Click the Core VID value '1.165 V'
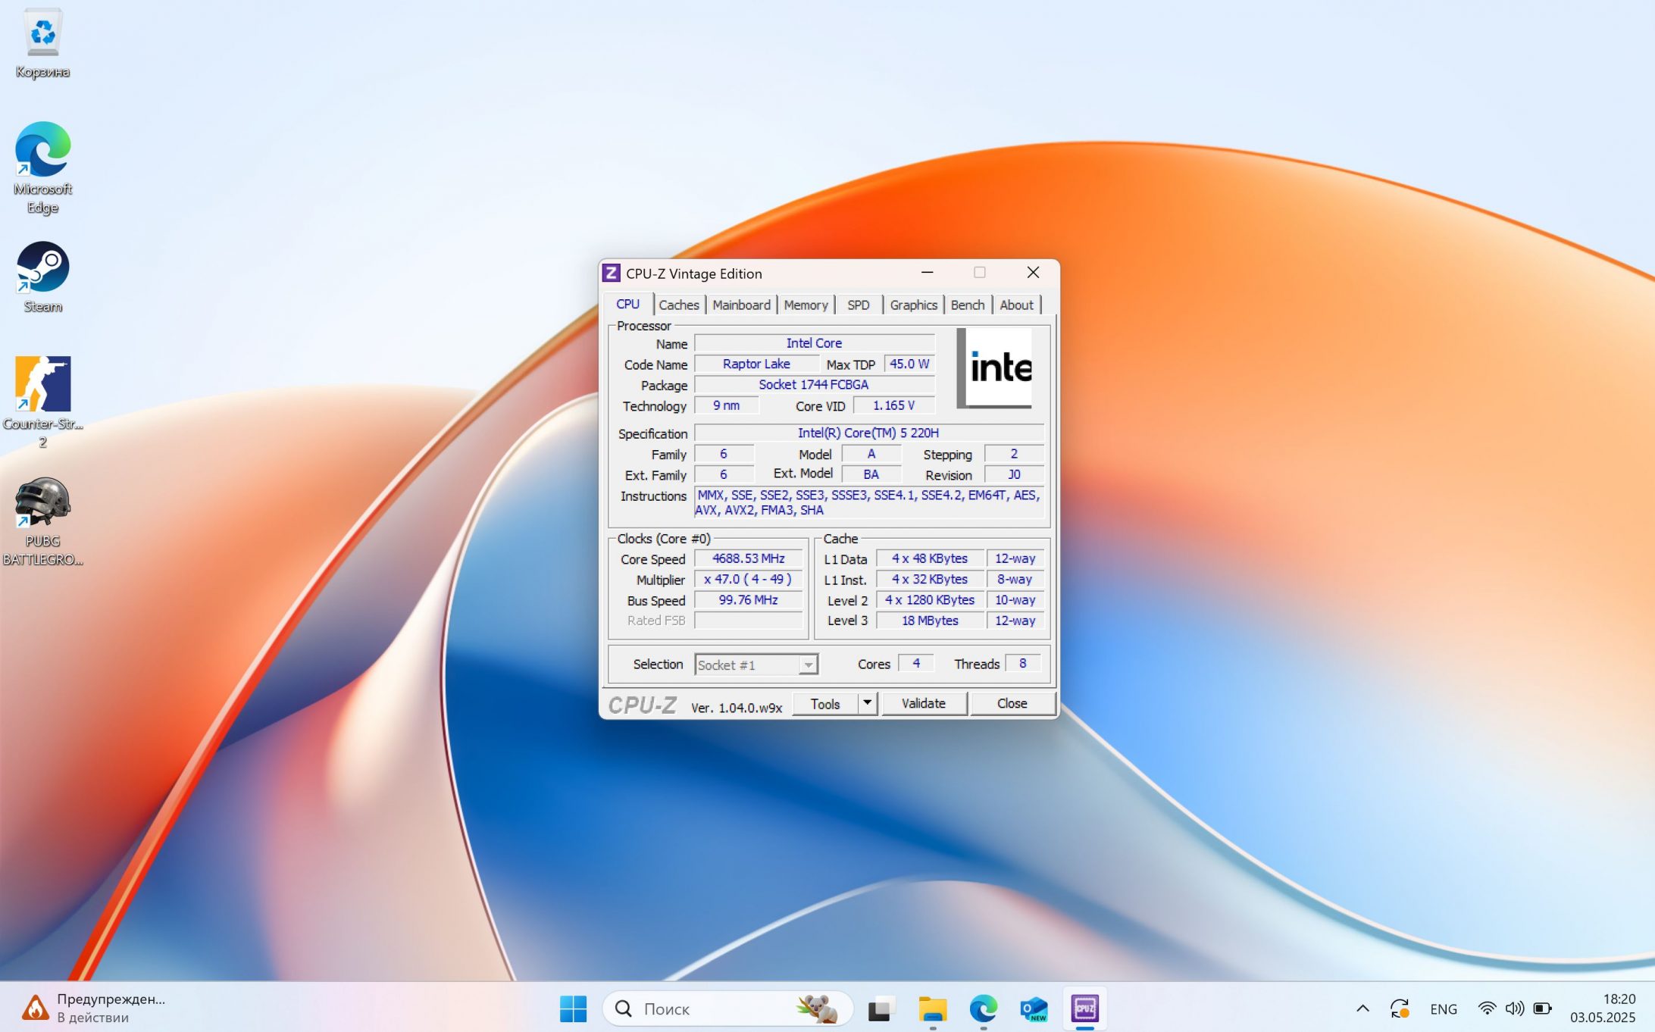1655x1032 pixels. (894, 405)
